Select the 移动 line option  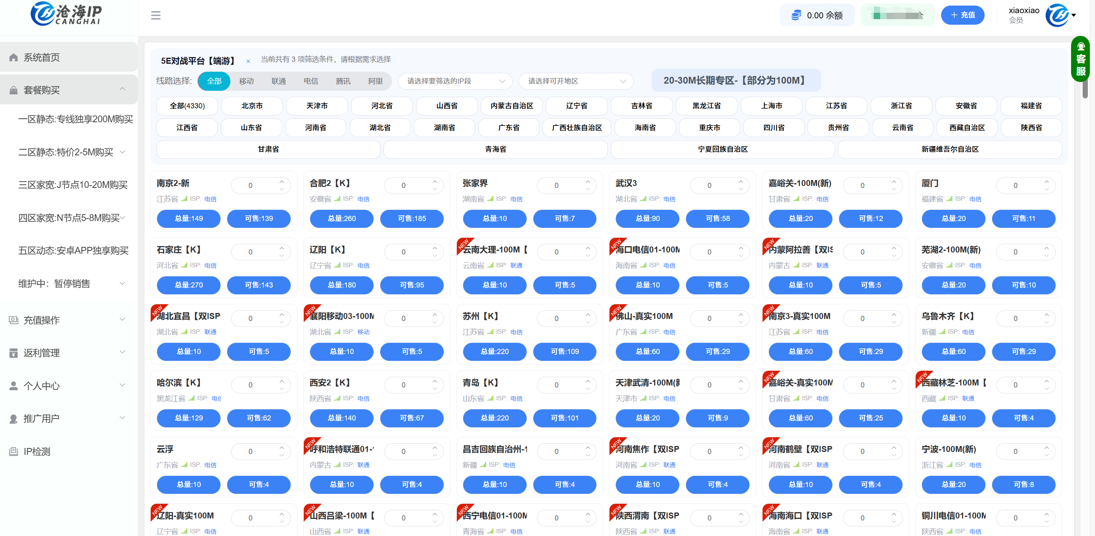pyautogui.click(x=246, y=81)
